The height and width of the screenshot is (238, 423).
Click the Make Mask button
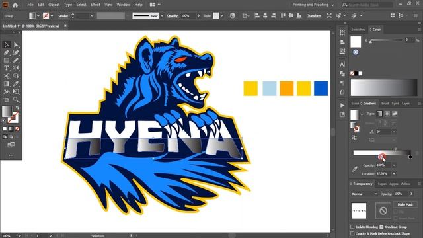coord(405,204)
